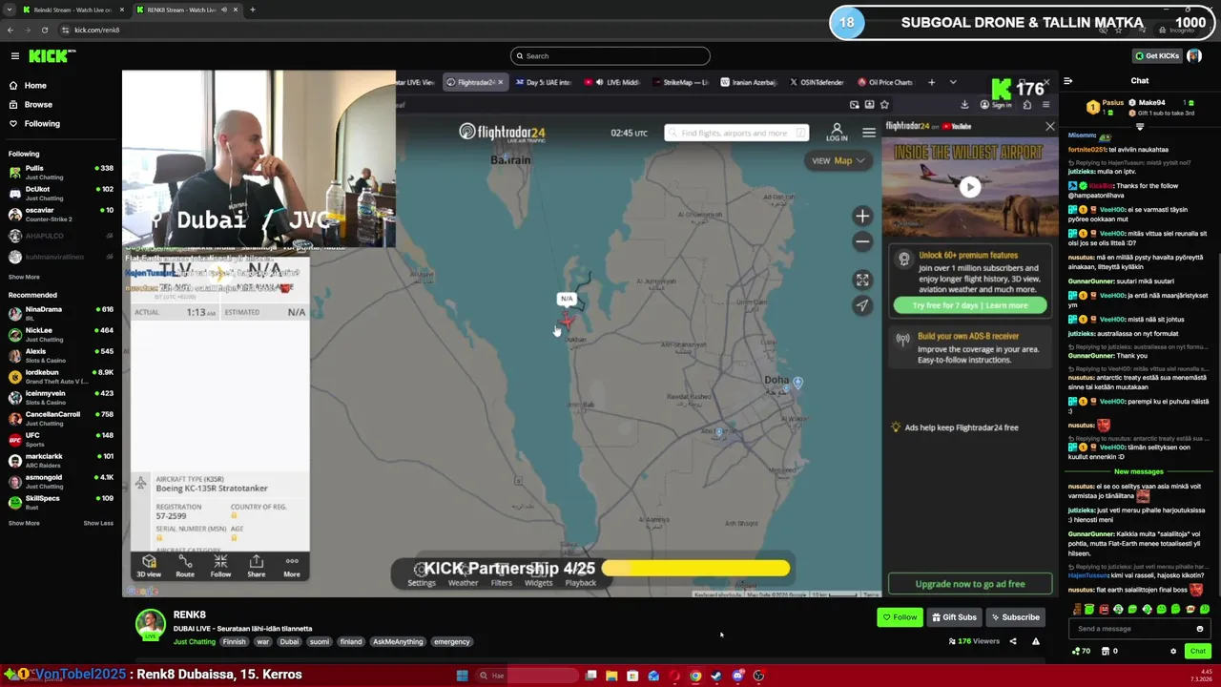Select the red aircraft marker on map
1221x687 pixels.
(x=568, y=321)
